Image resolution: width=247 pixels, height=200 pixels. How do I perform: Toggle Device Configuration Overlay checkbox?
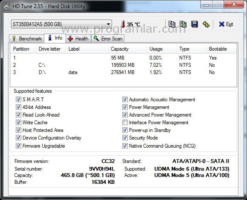[x=18, y=138]
